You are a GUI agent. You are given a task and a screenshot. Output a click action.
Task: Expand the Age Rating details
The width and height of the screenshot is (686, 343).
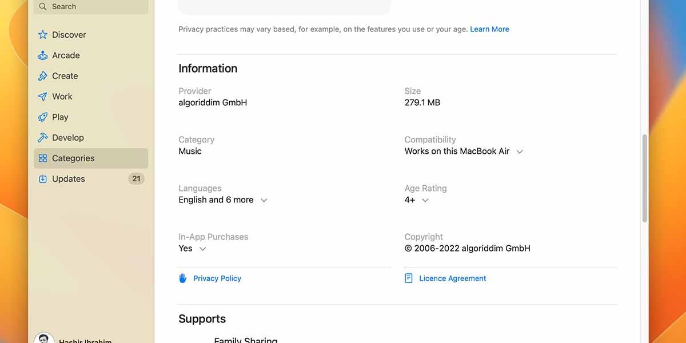coord(425,200)
